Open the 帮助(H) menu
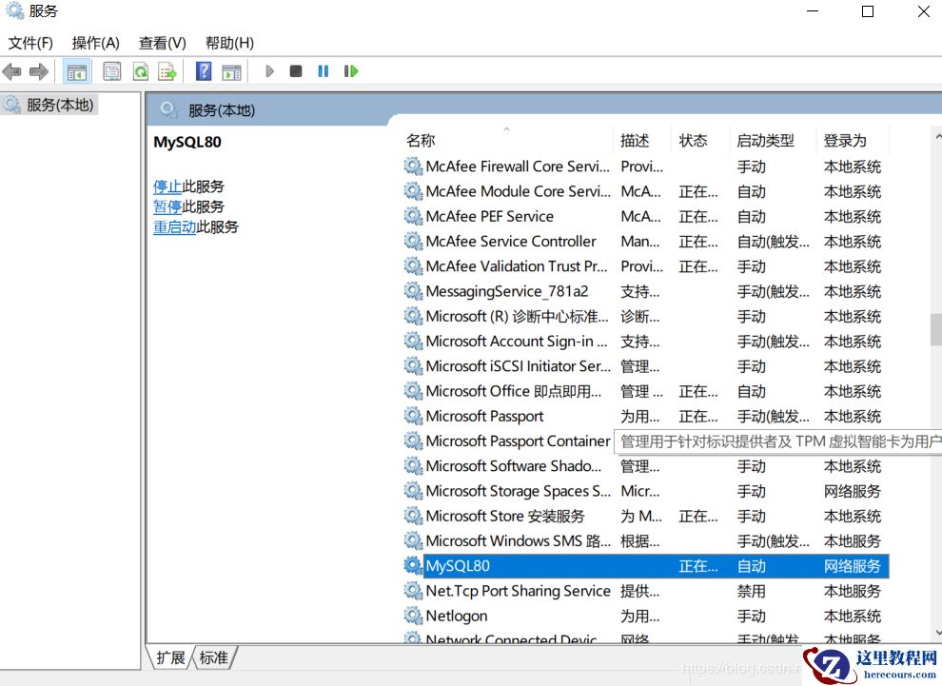Screen dimensions: 942x686 point(229,43)
